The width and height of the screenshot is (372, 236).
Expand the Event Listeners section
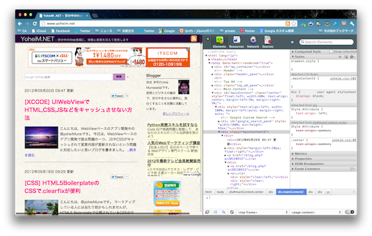(306, 169)
